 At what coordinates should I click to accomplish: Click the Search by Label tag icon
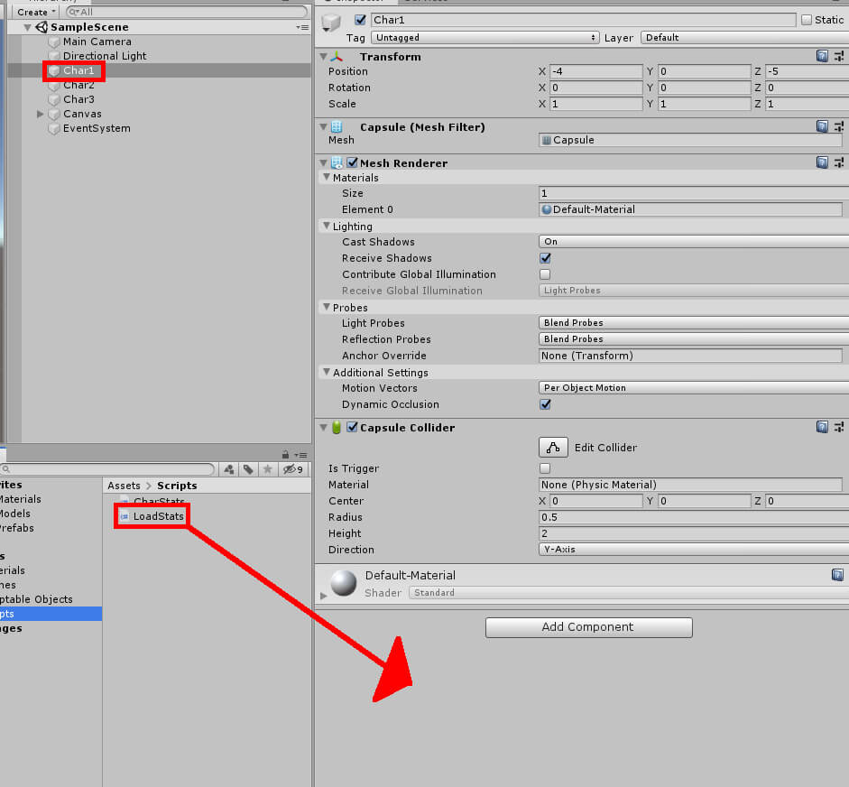tap(249, 469)
